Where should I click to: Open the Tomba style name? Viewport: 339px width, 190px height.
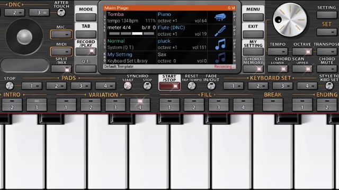click(x=115, y=14)
